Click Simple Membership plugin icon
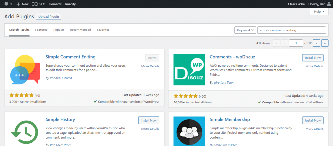This screenshot has width=333, height=146. [x=189, y=131]
